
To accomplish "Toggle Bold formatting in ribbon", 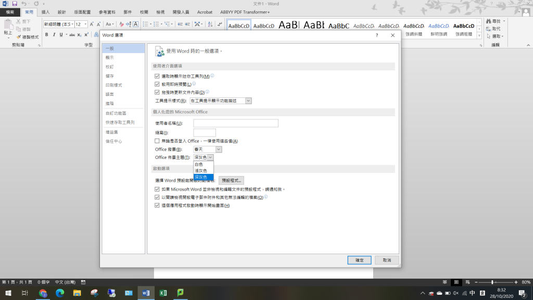I will [46, 35].
